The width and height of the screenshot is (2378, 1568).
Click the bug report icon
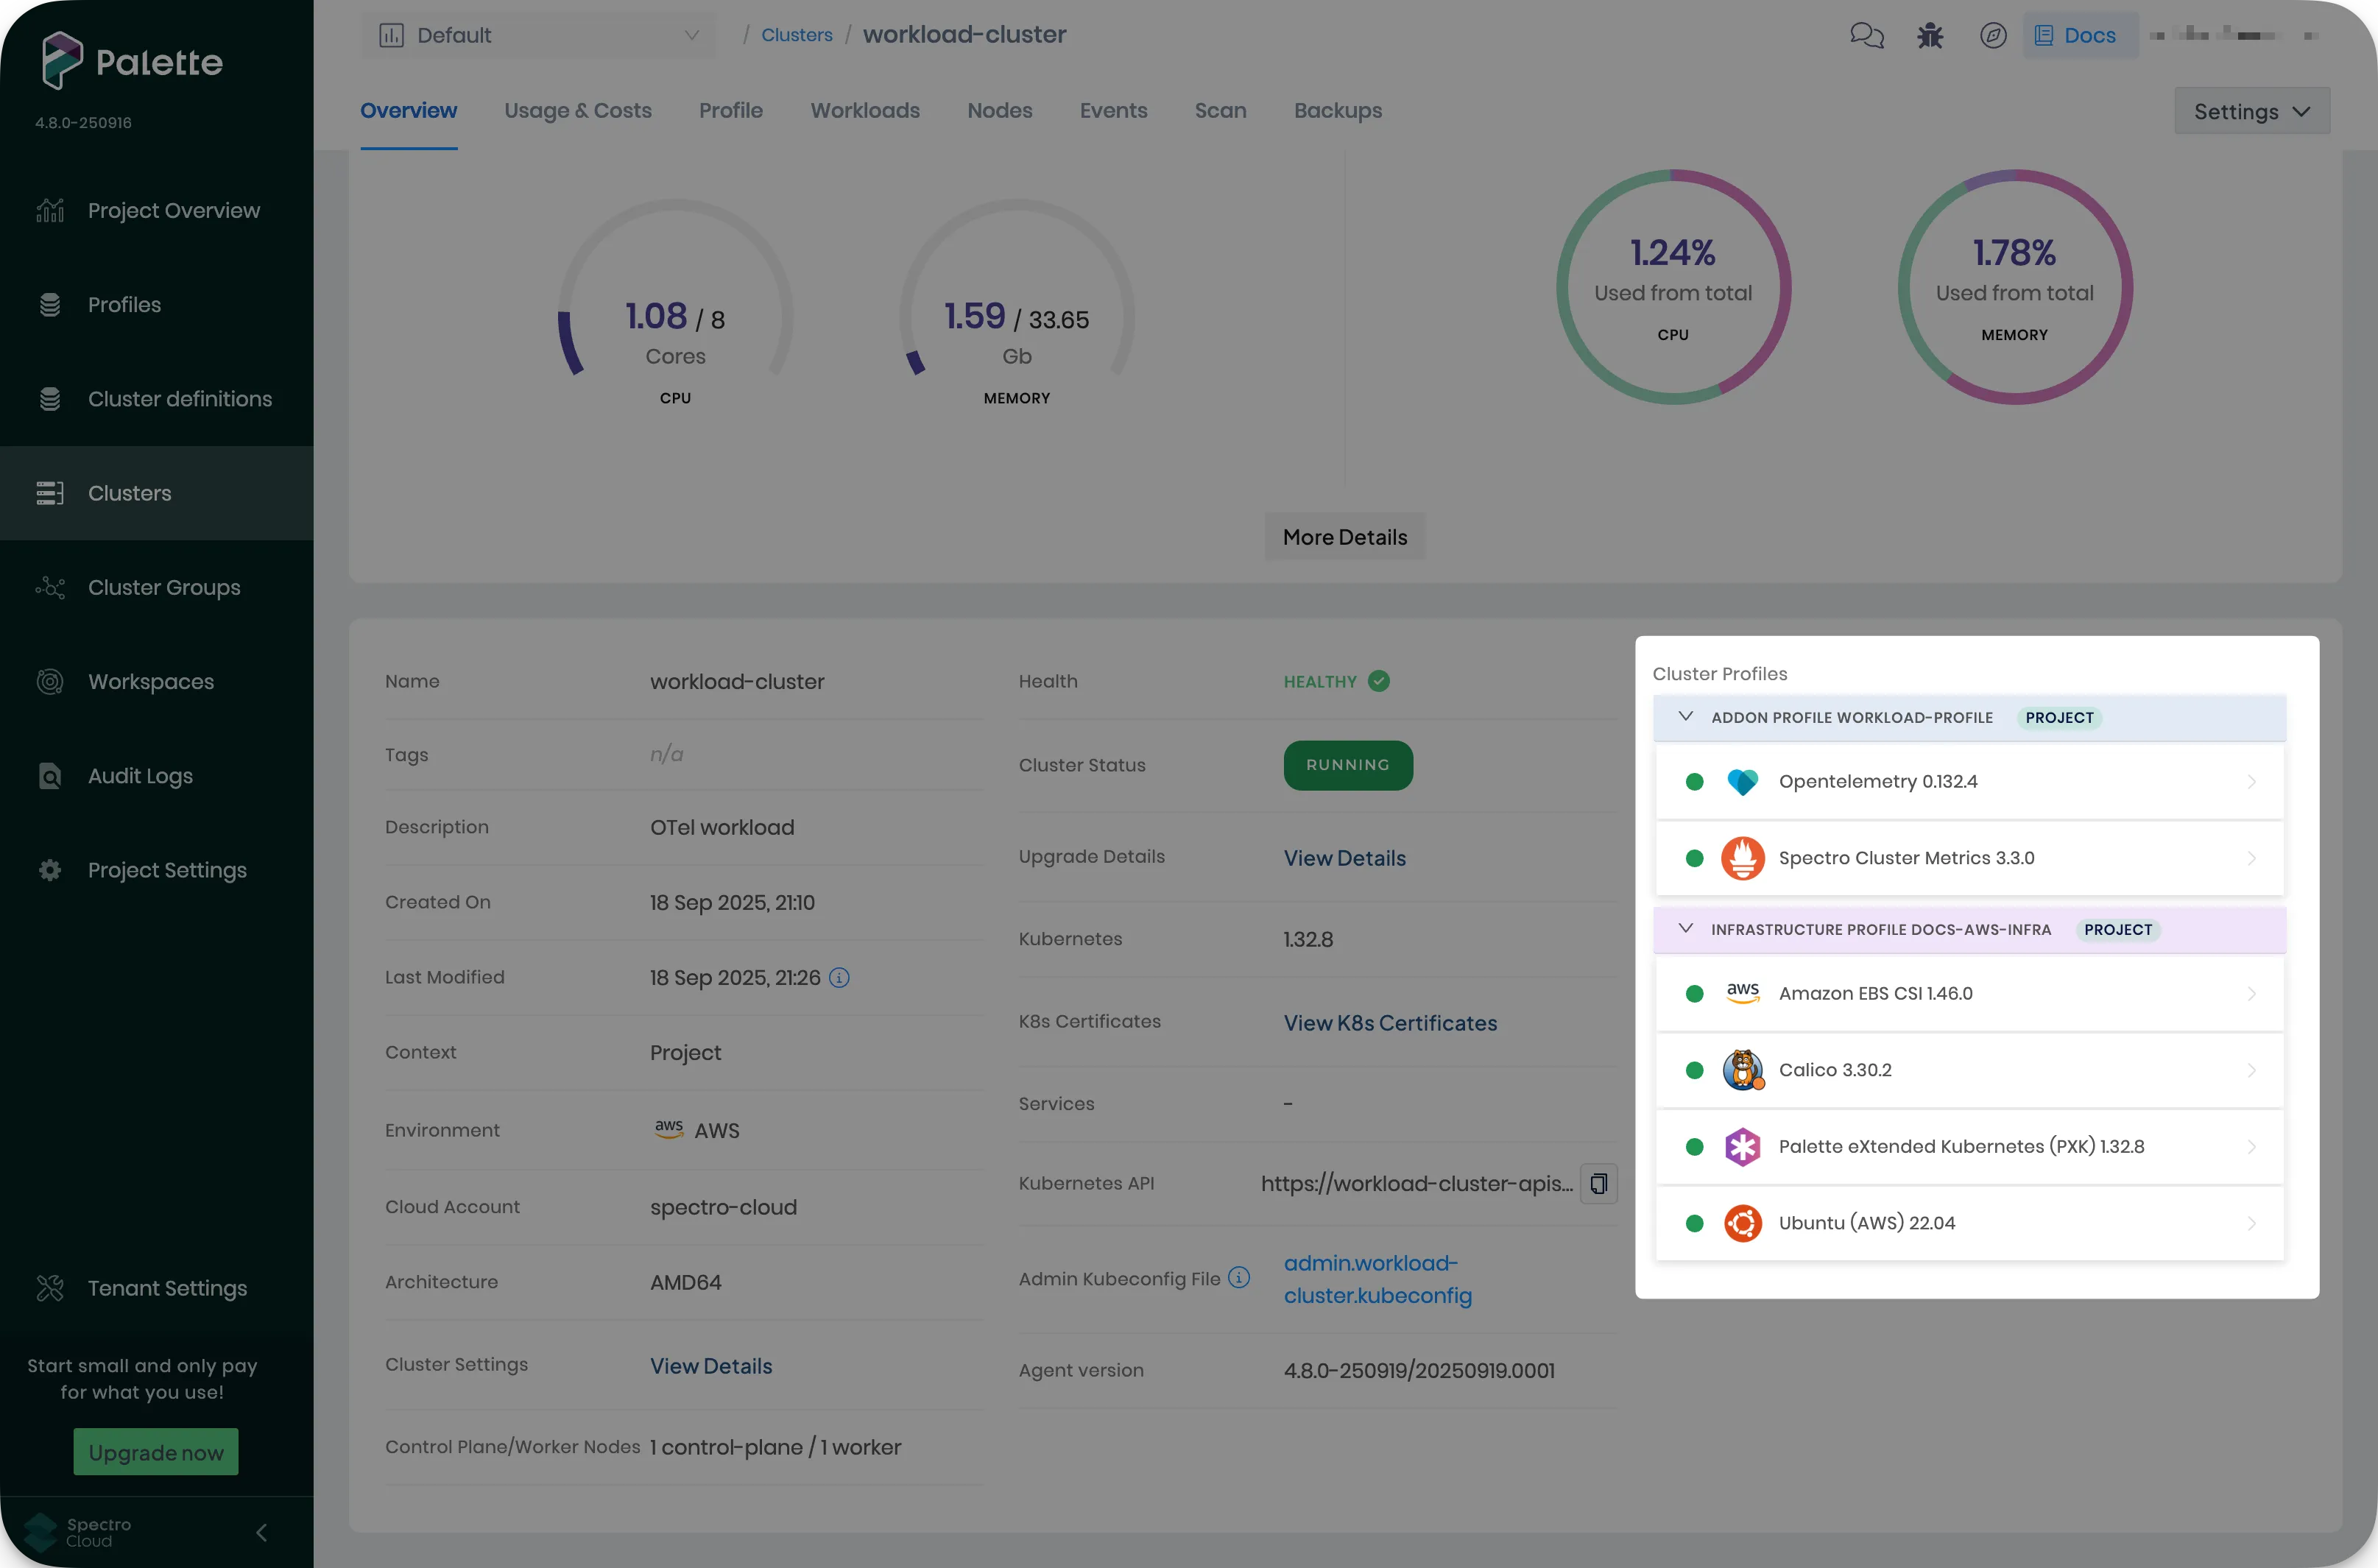(1930, 35)
